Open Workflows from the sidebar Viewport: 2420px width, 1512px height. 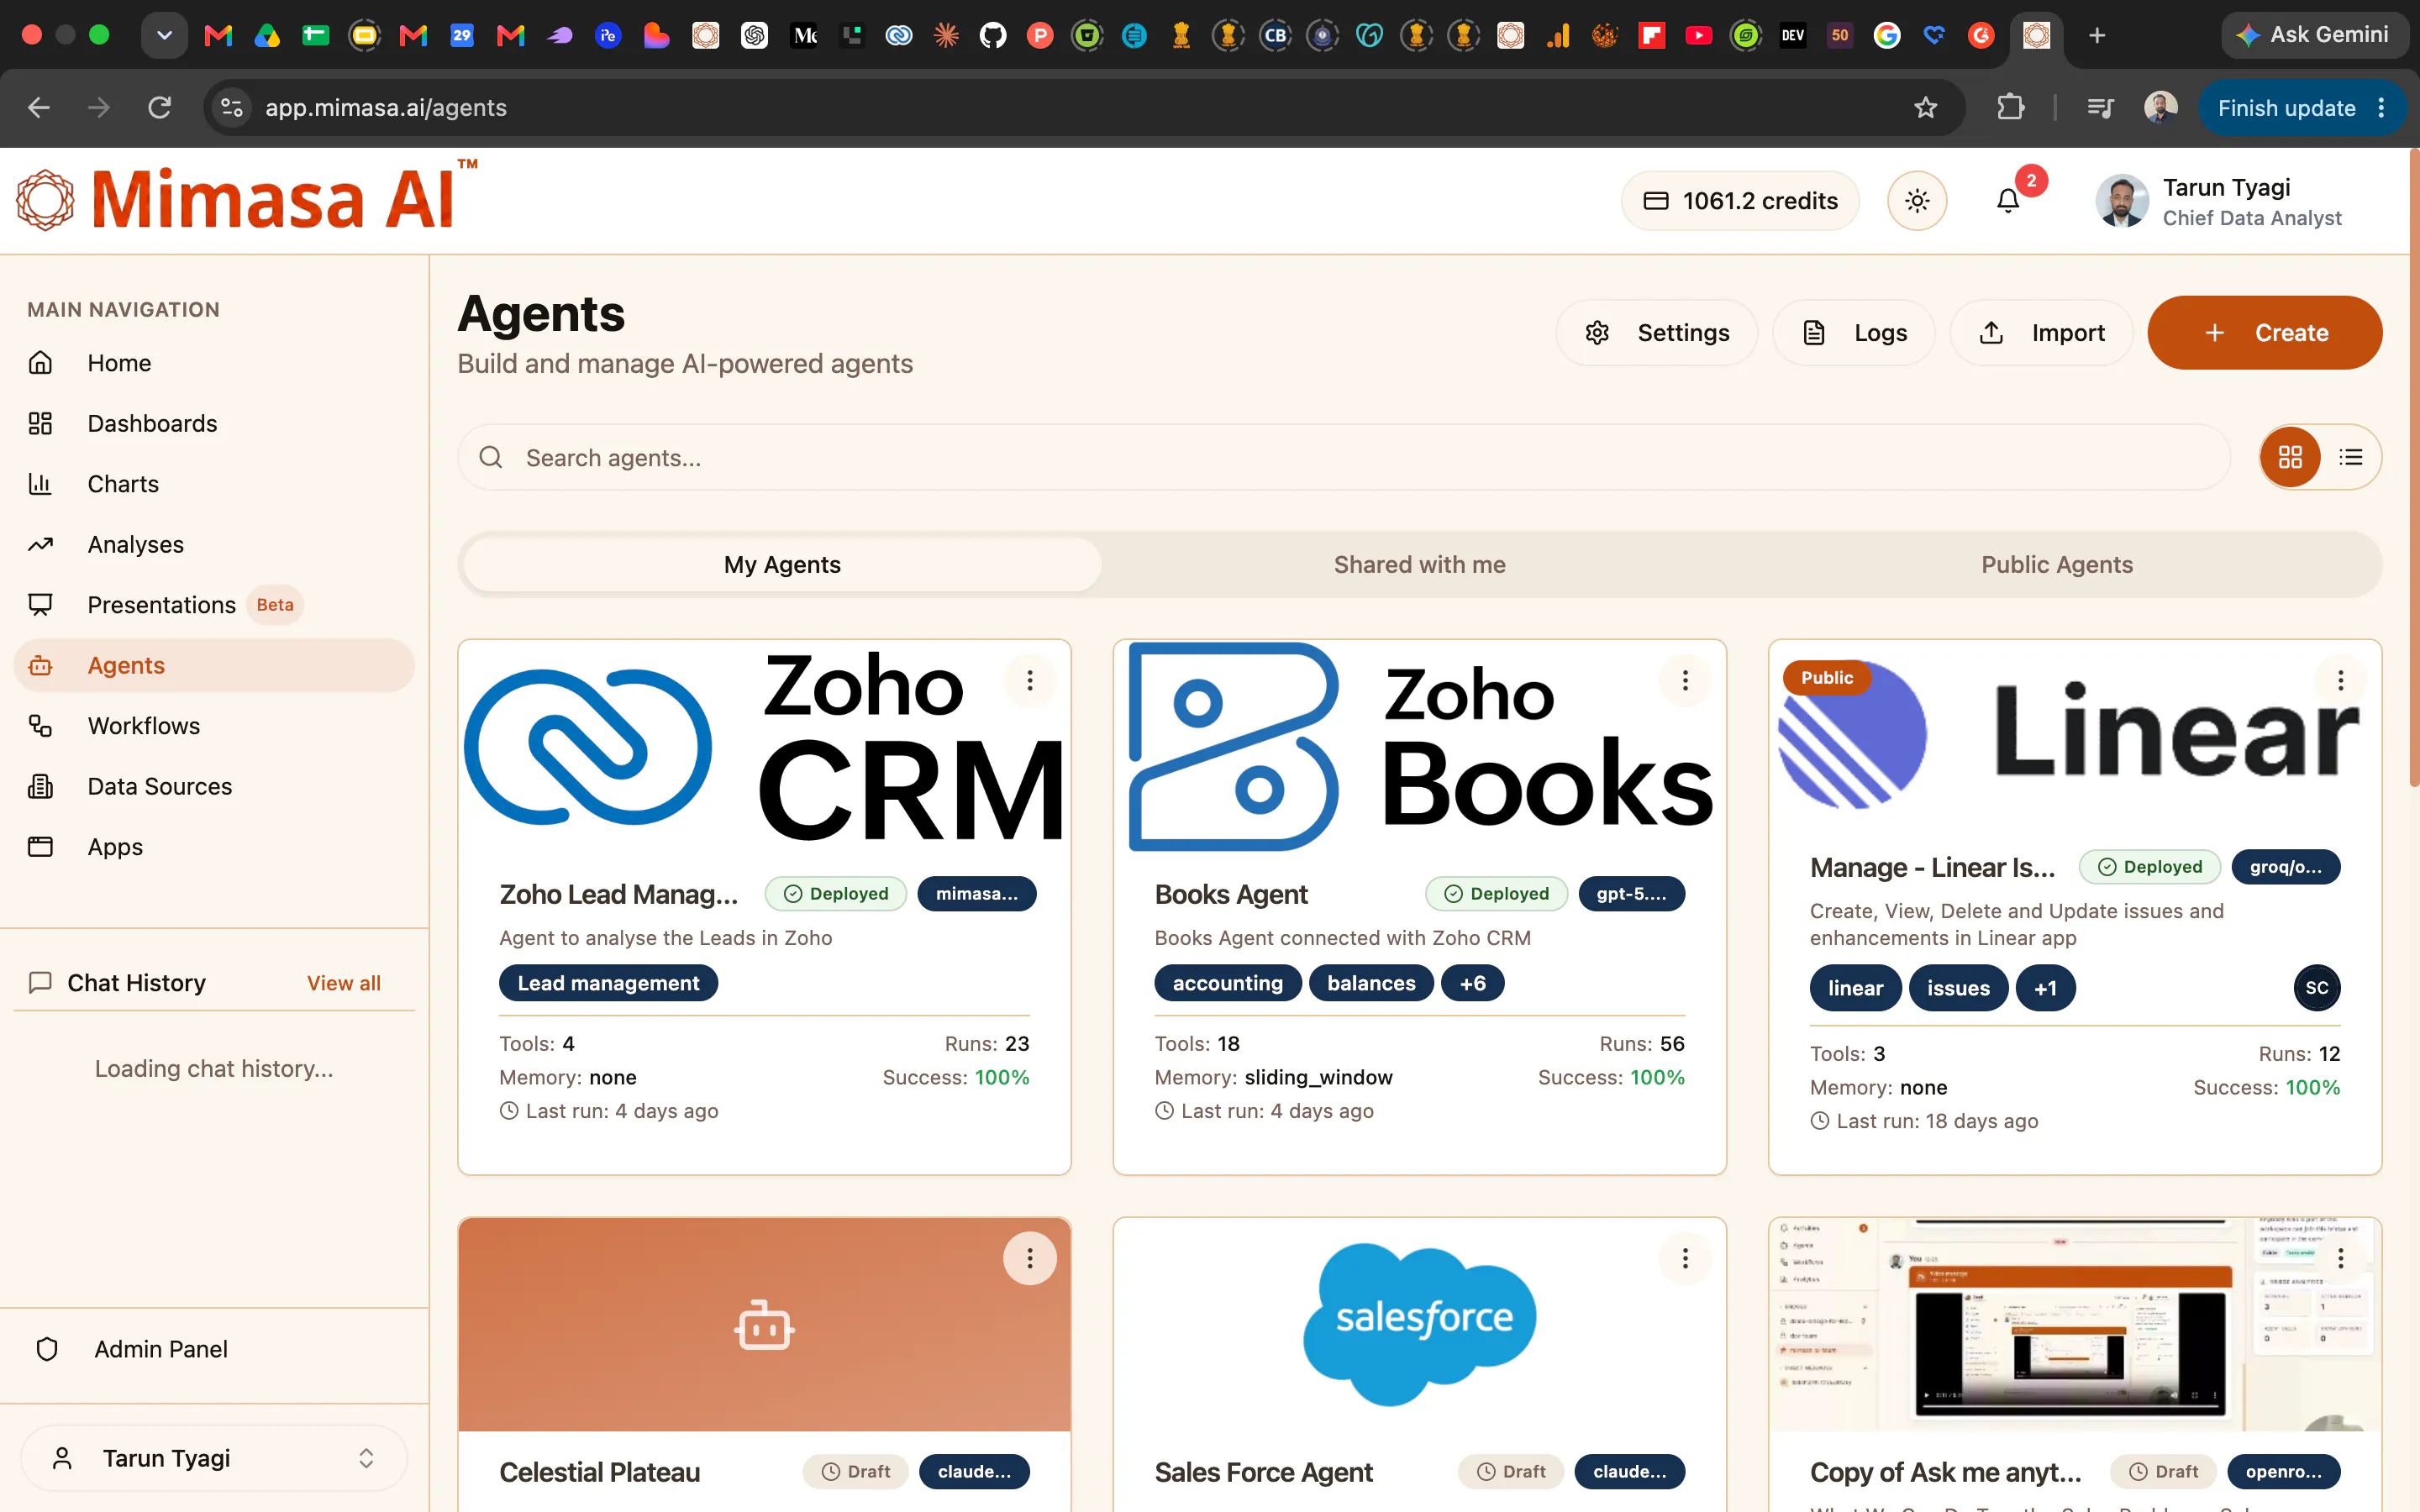point(214,726)
